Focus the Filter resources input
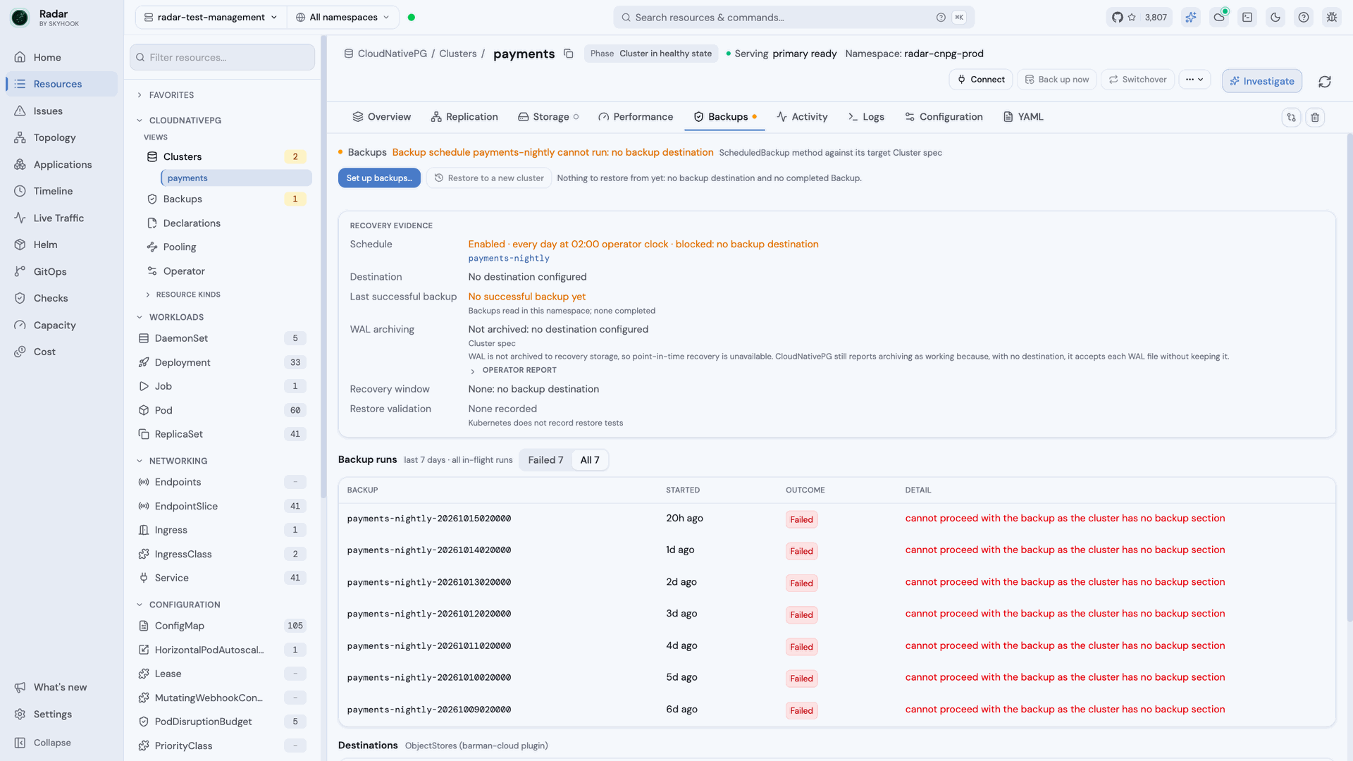The height and width of the screenshot is (761, 1353). [x=222, y=58]
